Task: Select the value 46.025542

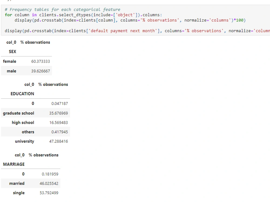Action: (49, 183)
